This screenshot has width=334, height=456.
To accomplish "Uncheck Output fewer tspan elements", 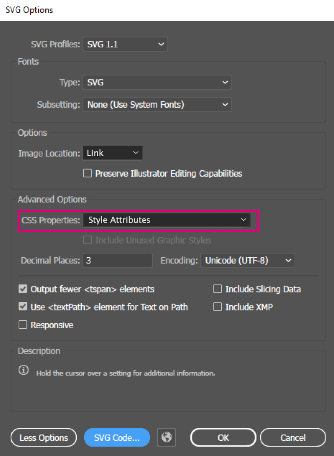I will (23, 289).
